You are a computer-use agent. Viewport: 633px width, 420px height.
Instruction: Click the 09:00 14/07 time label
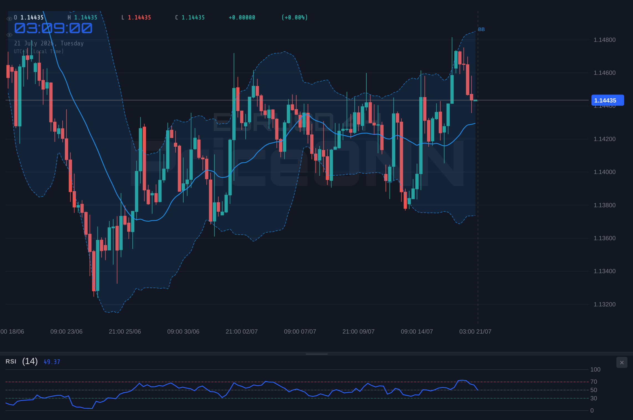[x=417, y=332]
